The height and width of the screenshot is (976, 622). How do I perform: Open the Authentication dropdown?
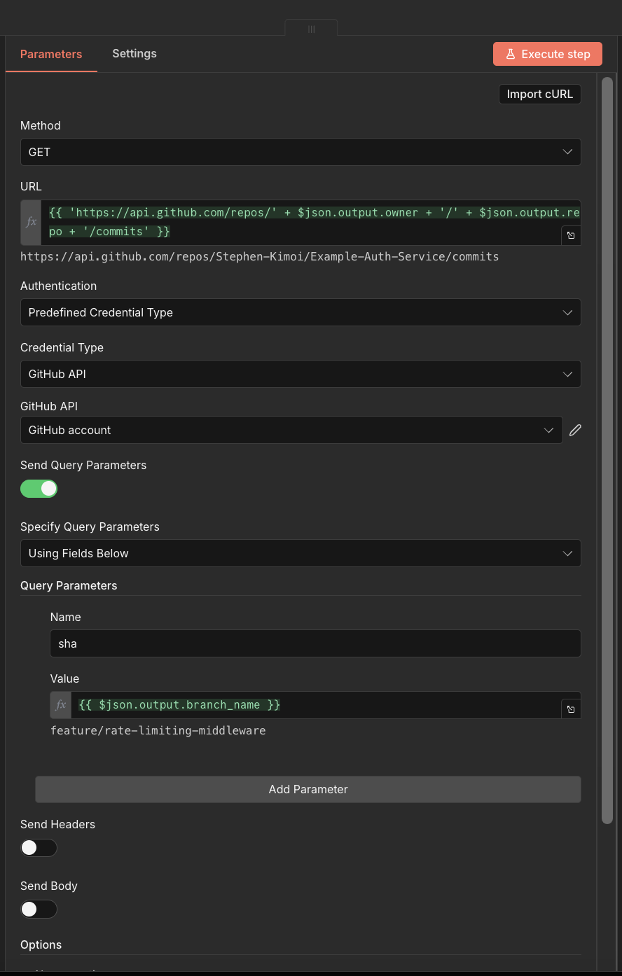tap(300, 312)
